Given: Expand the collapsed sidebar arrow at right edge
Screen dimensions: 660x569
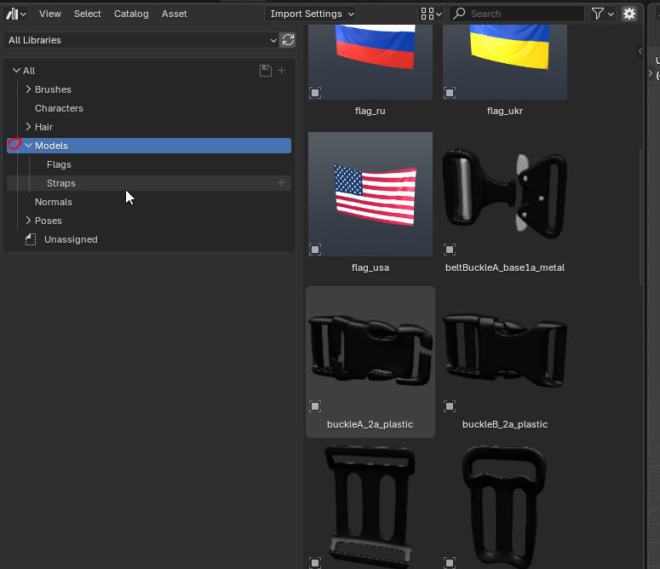Looking at the screenshot, I should tap(640, 51).
